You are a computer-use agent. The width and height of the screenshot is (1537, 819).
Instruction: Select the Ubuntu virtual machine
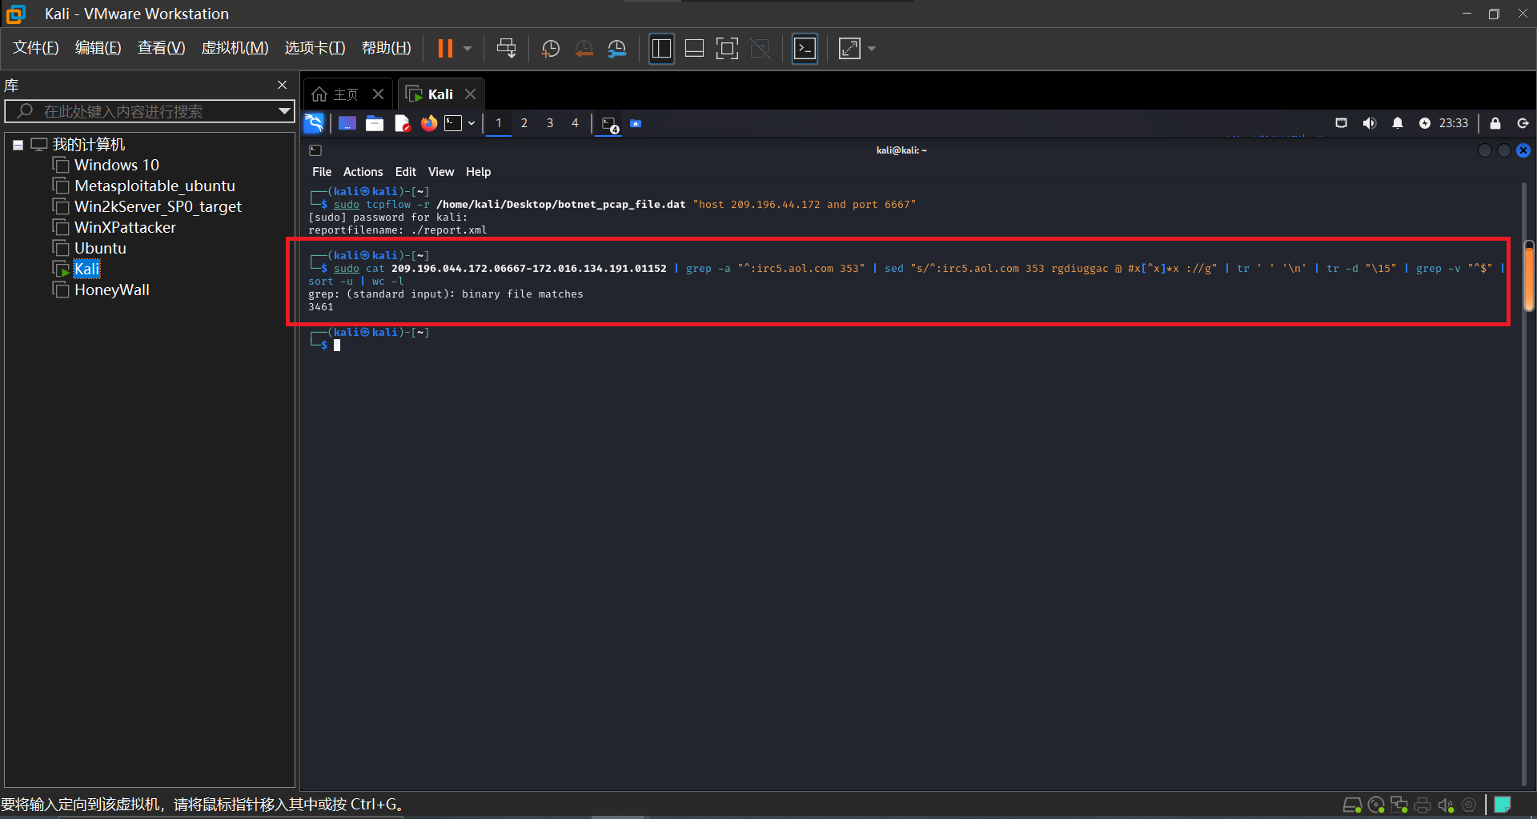click(x=100, y=248)
